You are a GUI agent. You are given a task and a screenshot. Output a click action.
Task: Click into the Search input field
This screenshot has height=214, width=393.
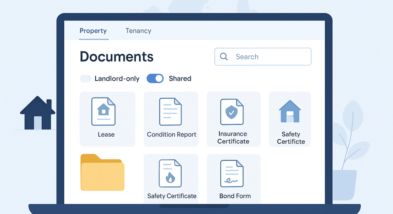(270, 57)
